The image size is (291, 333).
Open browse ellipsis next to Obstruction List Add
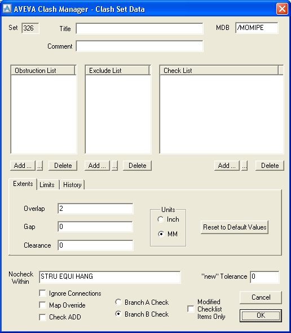39,166
